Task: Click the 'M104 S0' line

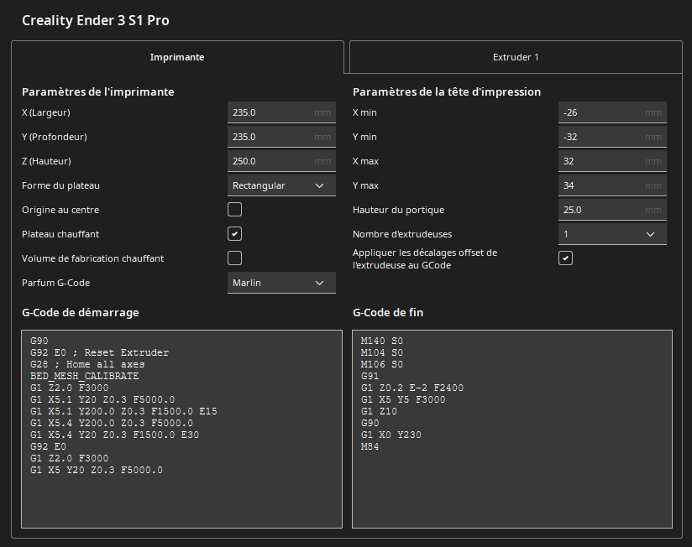Action: point(382,352)
